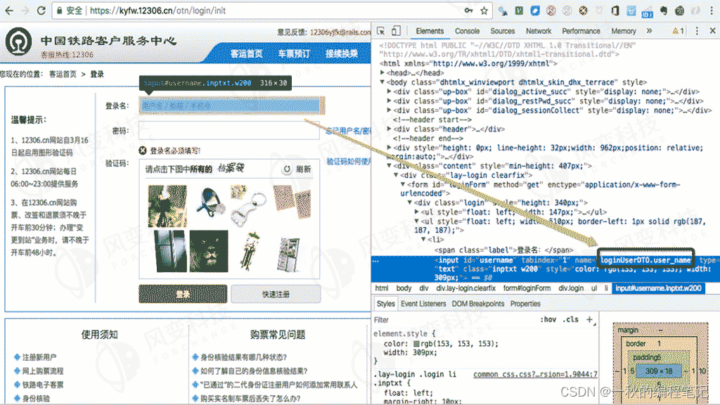Bookmark this page with the star icon

point(484,10)
